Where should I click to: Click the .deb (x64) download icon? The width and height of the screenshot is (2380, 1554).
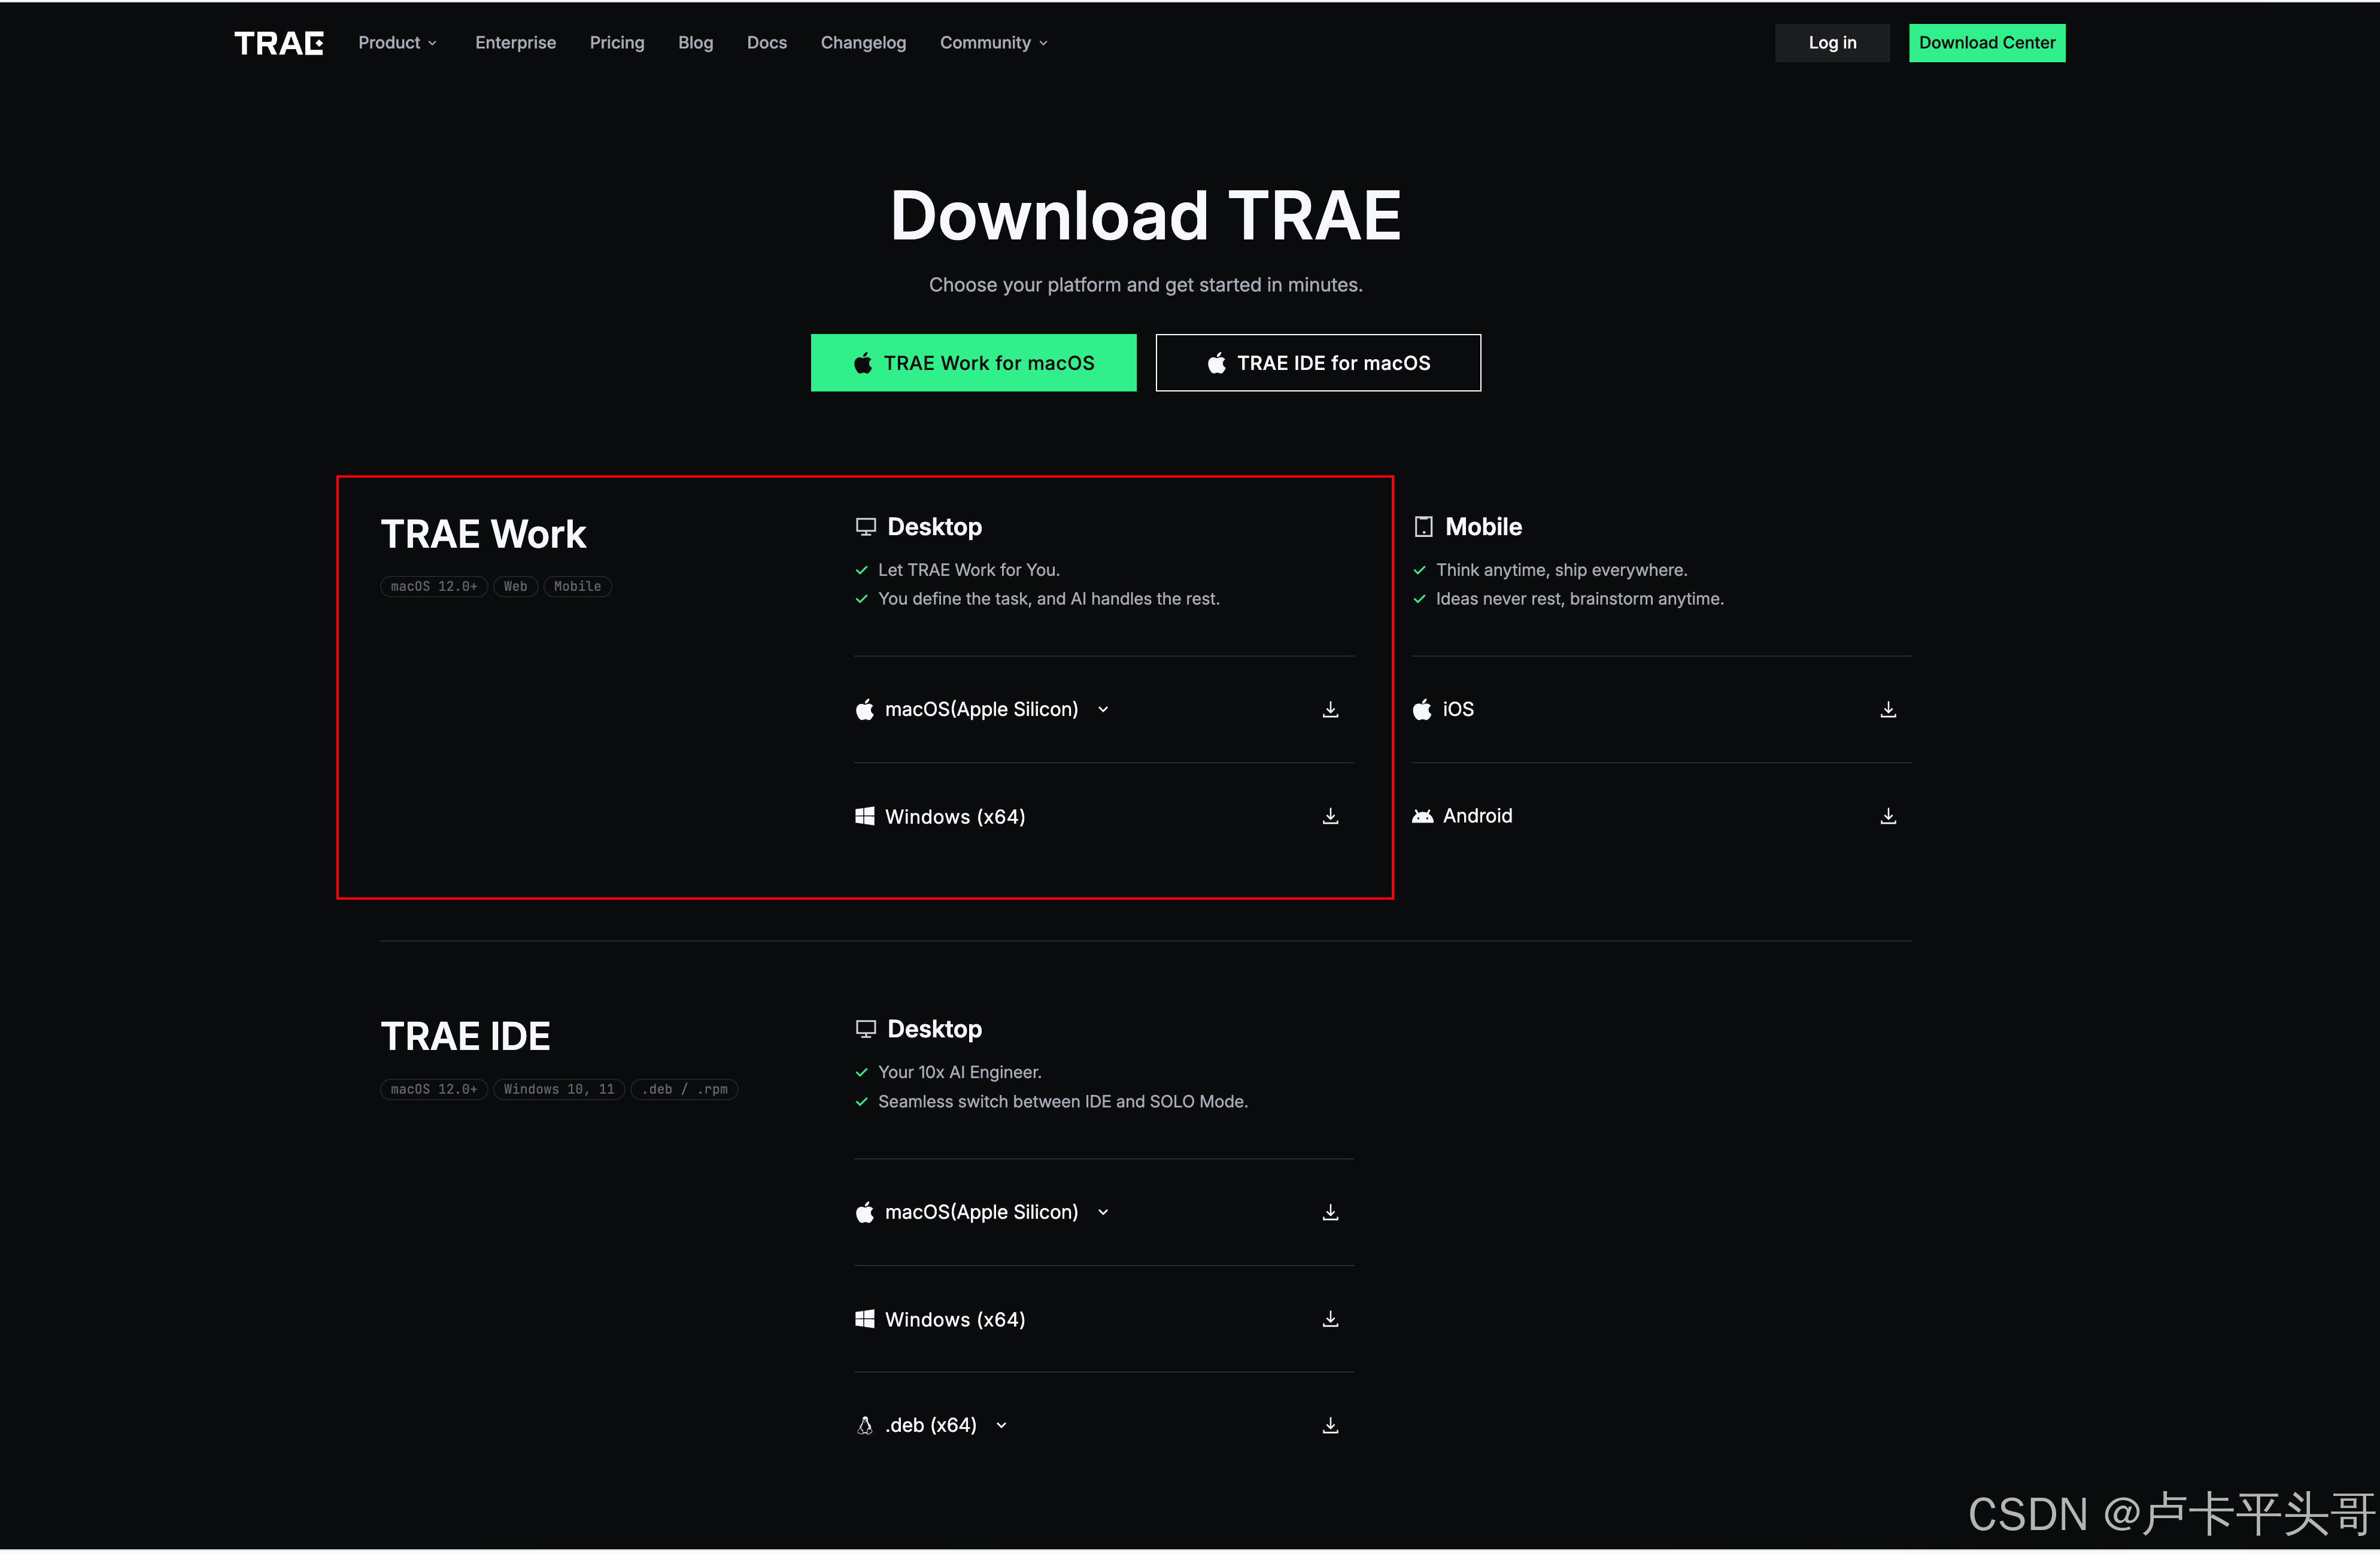[x=1330, y=1425]
